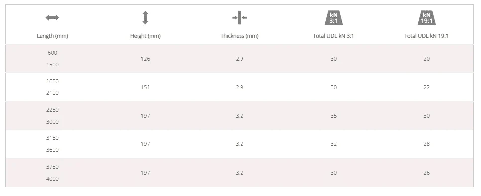Click the 600 length value
Screen dimensions: 481x196
click(x=52, y=53)
